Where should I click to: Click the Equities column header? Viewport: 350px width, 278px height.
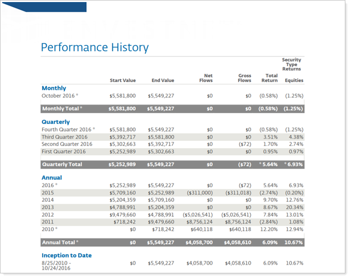tap(294, 81)
